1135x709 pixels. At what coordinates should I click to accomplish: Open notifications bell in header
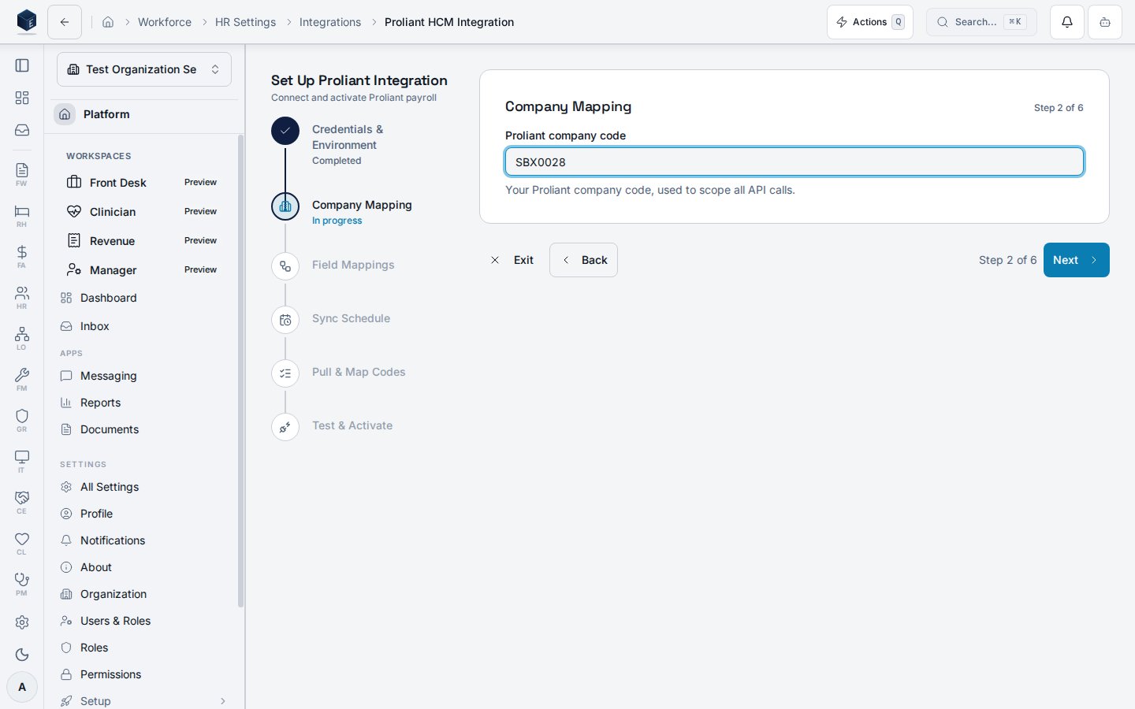click(x=1067, y=22)
